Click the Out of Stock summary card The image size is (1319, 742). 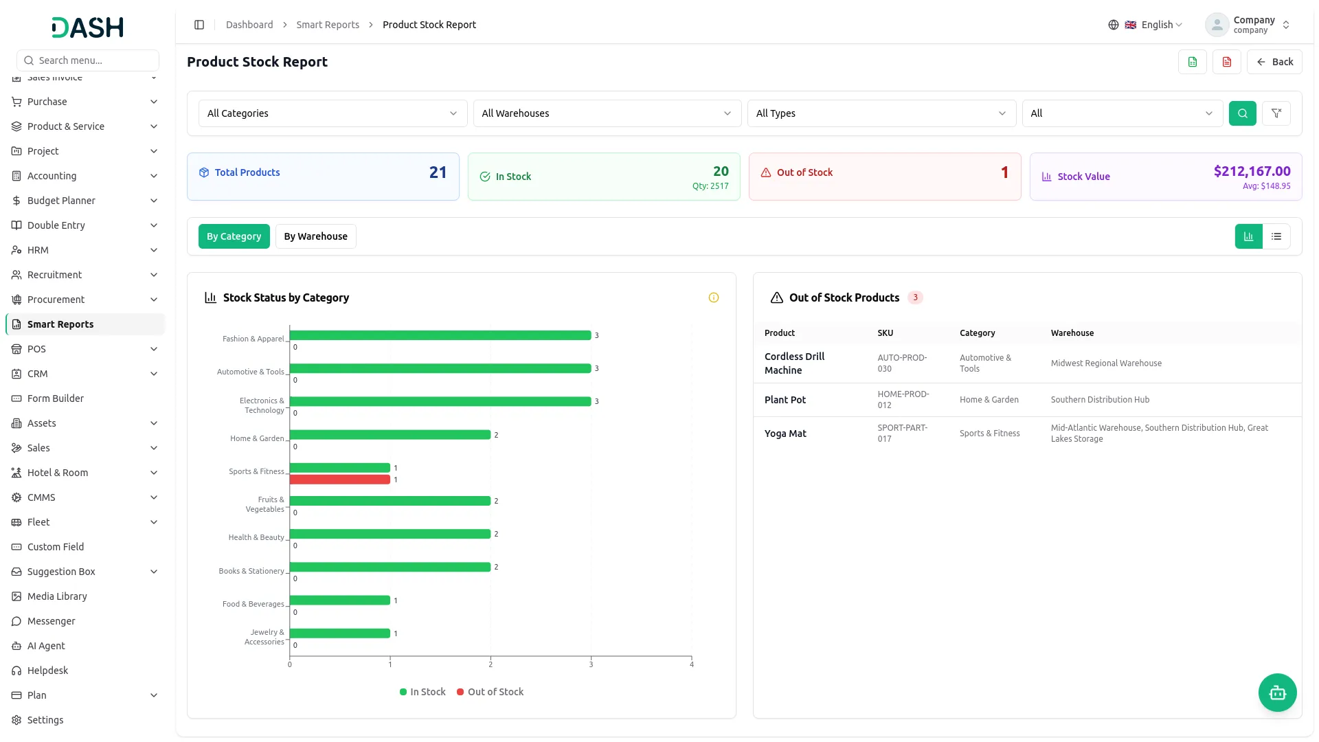[885, 177]
